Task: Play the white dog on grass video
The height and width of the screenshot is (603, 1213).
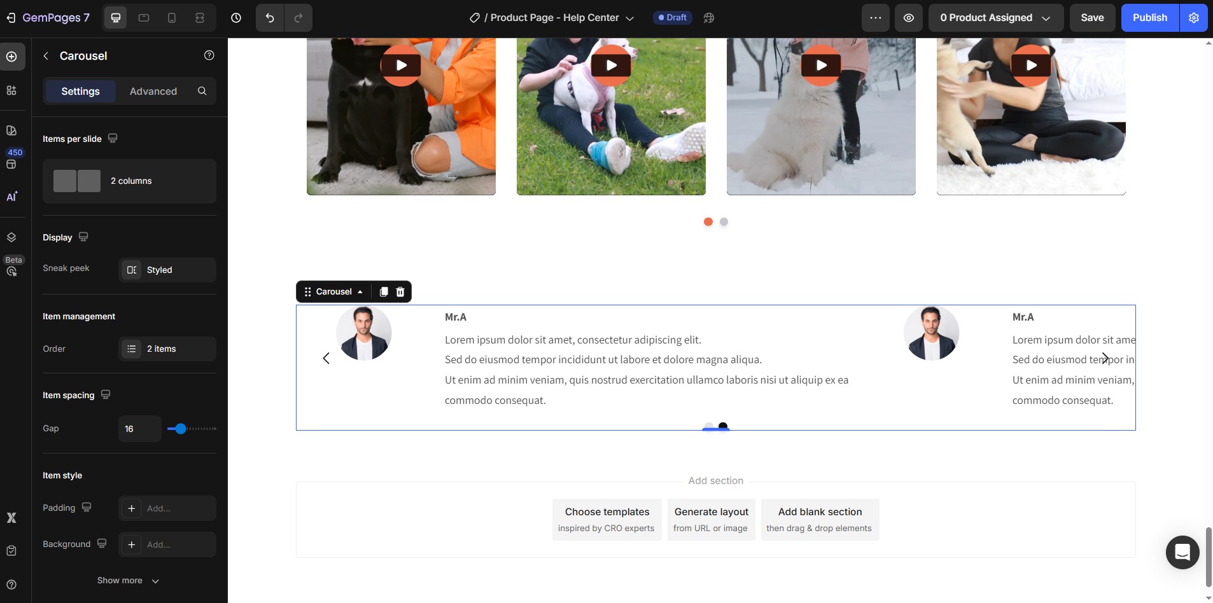Action: [611, 65]
